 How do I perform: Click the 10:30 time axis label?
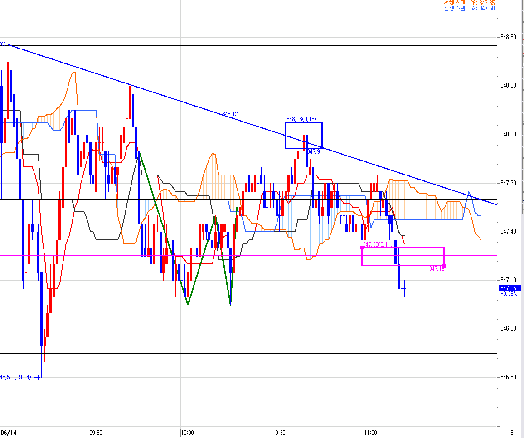click(279, 433)
